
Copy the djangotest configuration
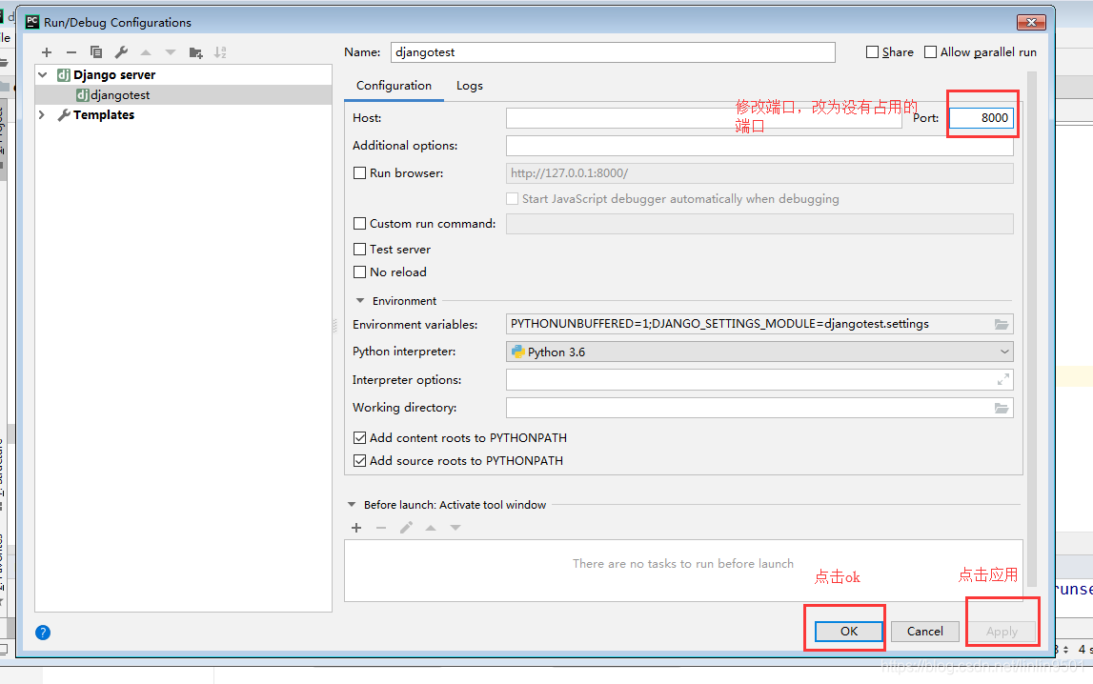pyautogui.click(x=96, y=51)
